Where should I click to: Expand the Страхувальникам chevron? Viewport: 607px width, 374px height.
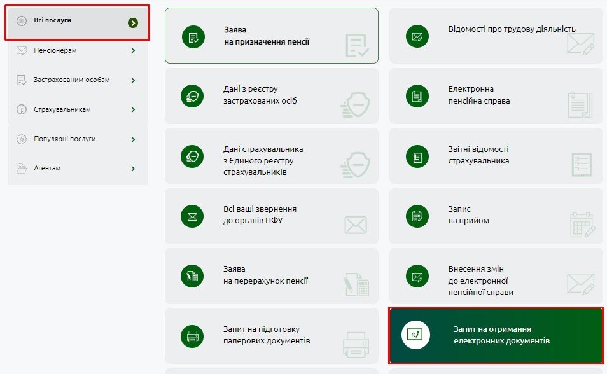[133, 110]
